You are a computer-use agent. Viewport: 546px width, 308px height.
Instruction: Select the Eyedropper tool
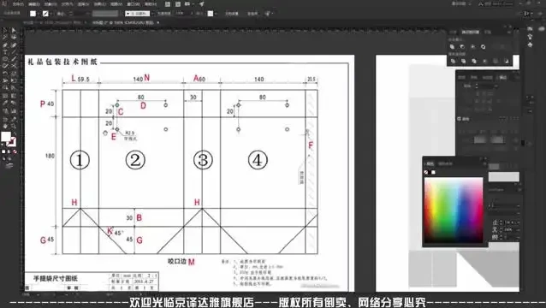pos(5,103)
